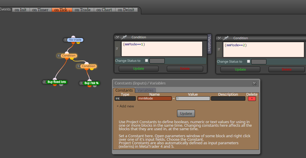Screen dimensions: 306x158
Task: Select the No trade block
Action: (x=75, y=40)
